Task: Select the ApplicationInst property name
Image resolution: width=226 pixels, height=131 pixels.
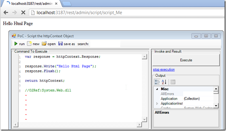Action: 172,104
